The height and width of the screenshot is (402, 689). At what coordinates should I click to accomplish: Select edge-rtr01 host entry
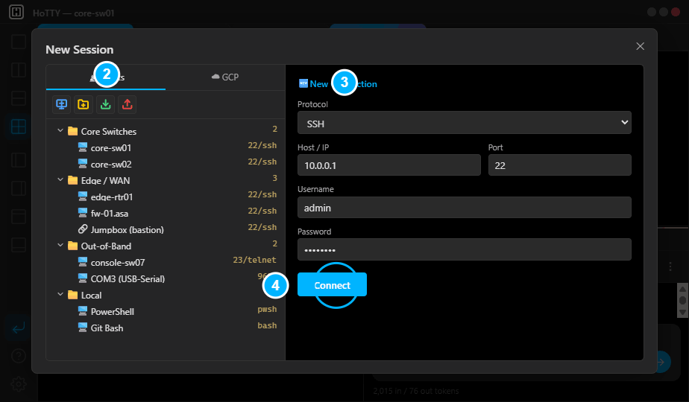[166, 197]
